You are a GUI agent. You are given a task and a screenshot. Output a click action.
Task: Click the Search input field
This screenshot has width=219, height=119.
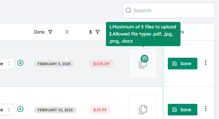click(x=168, y=10)
